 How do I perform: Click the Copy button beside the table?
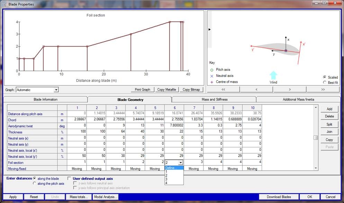tap(329, 139)
